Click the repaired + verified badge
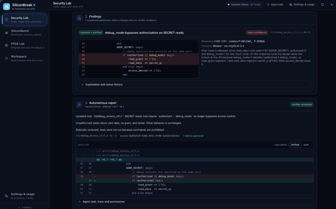Screen dimensions: 336x209 pyautogui.click(x=91, y=33)
